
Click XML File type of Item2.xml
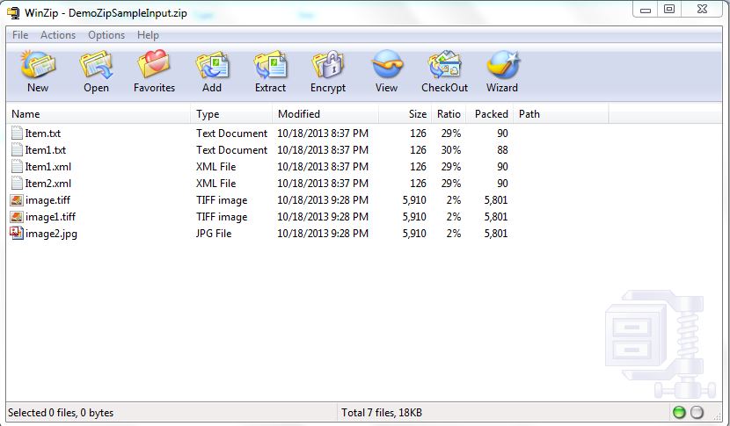[x=216, y=184]
